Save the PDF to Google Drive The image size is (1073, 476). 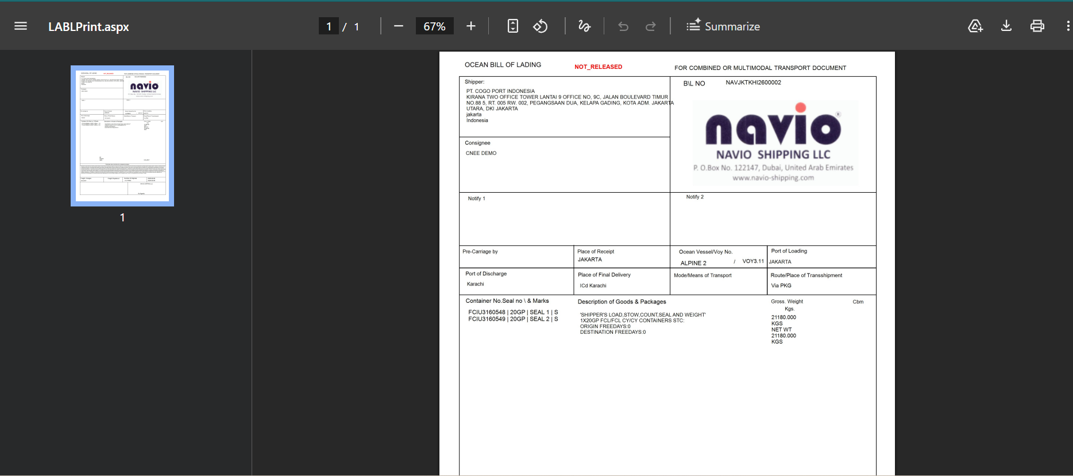(x=975, y=26)
